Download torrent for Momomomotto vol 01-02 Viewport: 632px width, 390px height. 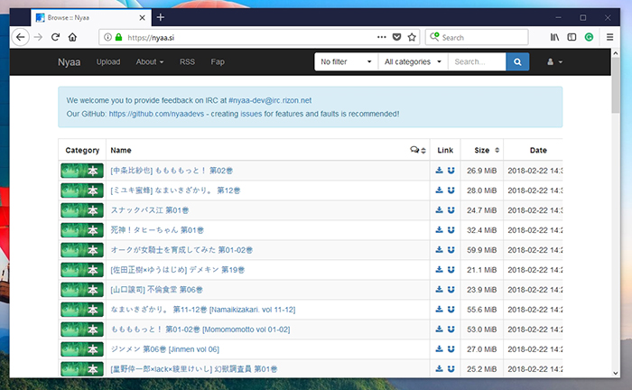pos(440,330)
